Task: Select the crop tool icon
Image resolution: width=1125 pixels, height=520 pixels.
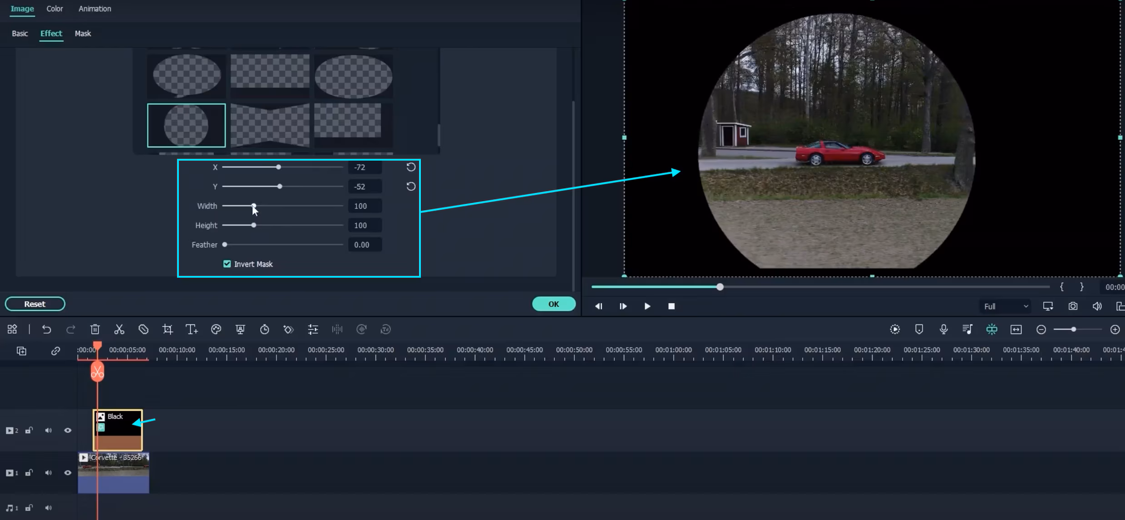Action: click(x=168, y=329)
